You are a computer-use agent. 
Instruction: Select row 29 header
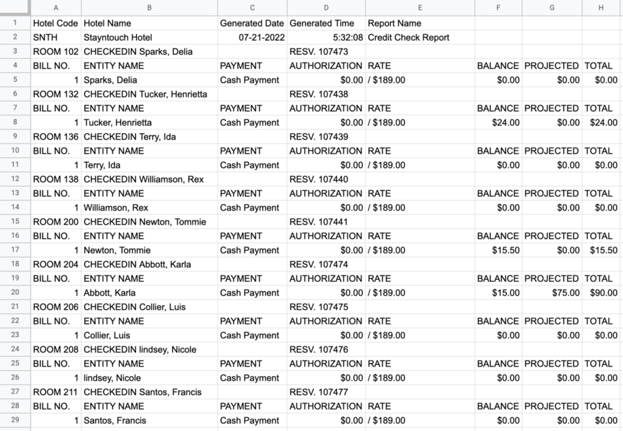point(15,420)
